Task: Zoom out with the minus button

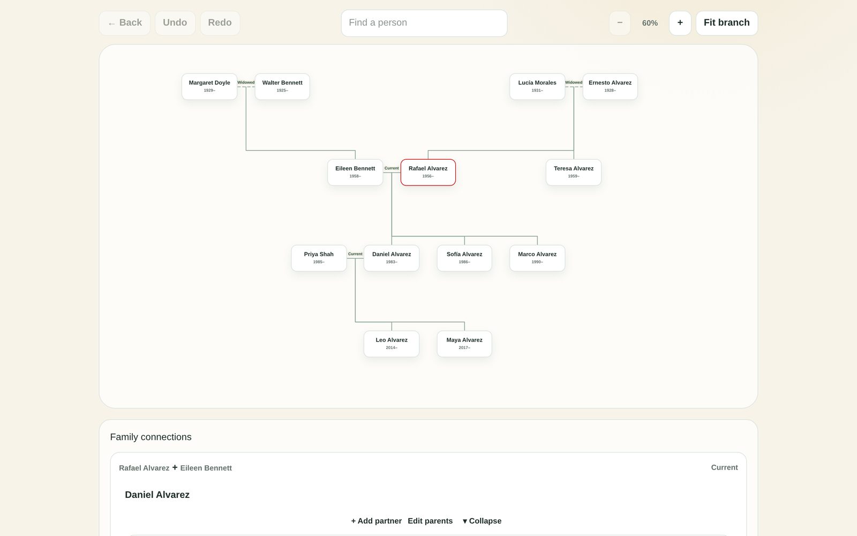Action: point(620,23)
